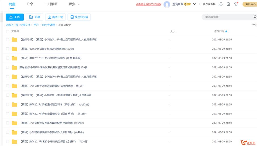
Task: Open folder icon for 小升初数学攻克难点真题解析
Action: click(x=14, y=123)
